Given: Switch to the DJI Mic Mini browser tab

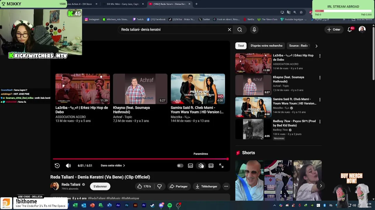Looking at the screenshot, I should click(123, 4).
